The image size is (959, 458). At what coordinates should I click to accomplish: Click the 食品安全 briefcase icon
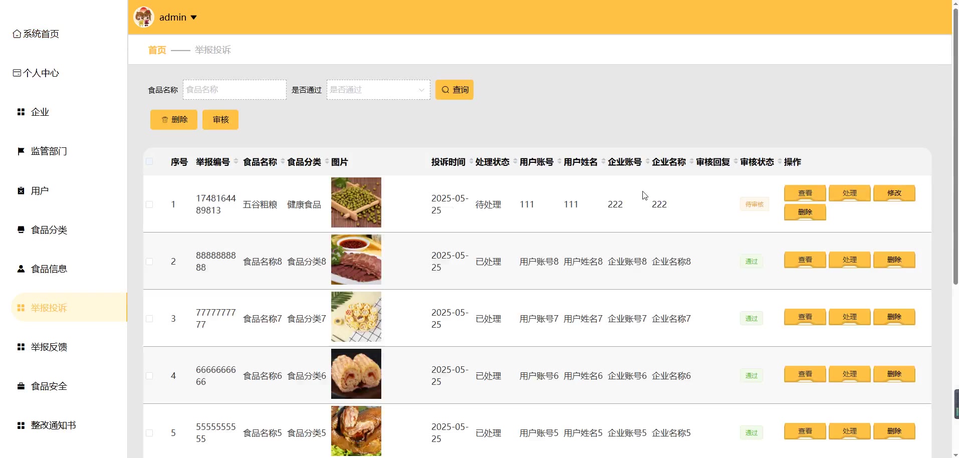pos(21,386)
